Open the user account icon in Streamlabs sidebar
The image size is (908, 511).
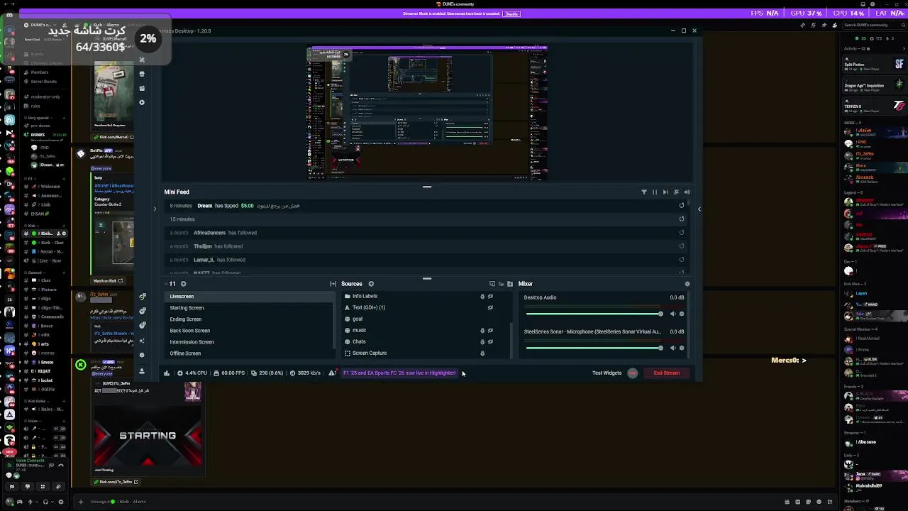(142, 371)
